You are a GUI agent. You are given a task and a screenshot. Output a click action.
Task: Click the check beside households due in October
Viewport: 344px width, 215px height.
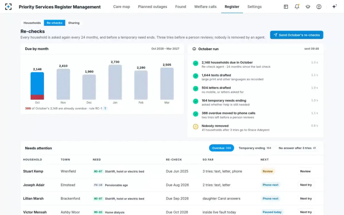click(x=196, y=63)
